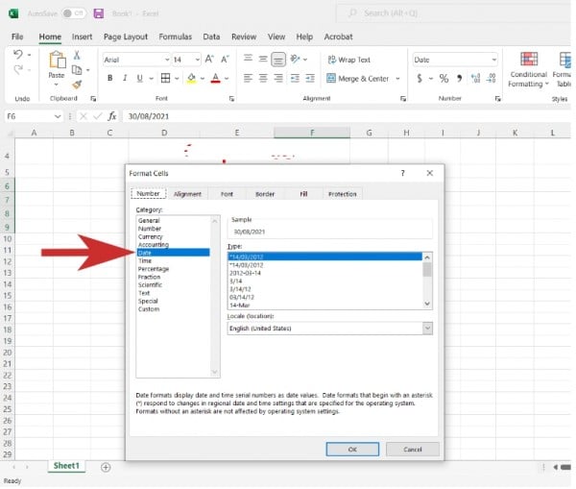Align text left in ribbon
Viewport: 576px width, 489px height.
pyautogui.click(x=249, y=78)
